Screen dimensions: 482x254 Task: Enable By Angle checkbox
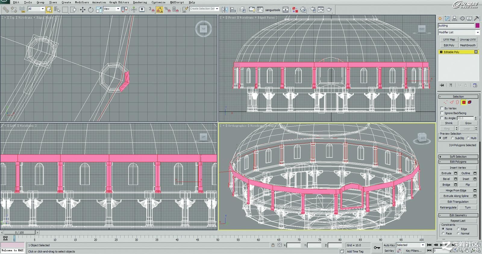pyautogui.click(x=442, y=118)
